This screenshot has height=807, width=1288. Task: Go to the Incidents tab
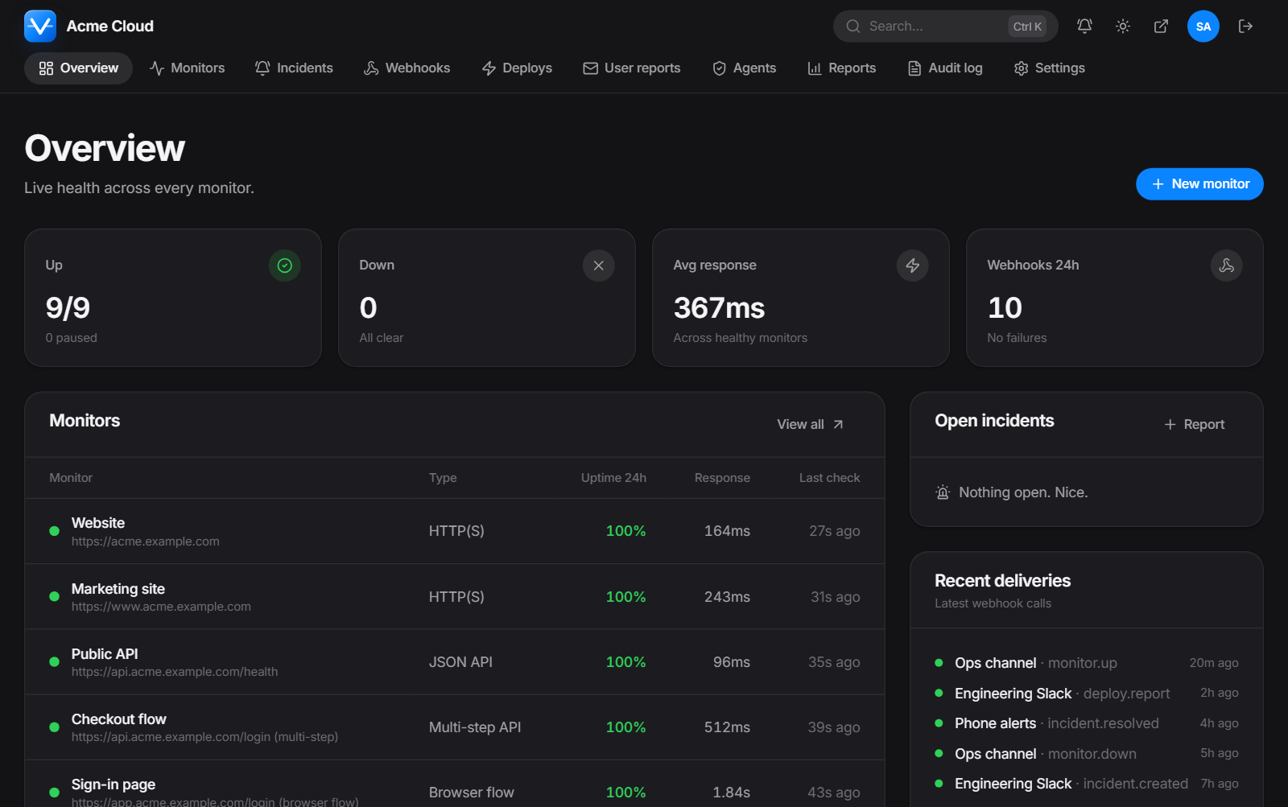point(294,68)
